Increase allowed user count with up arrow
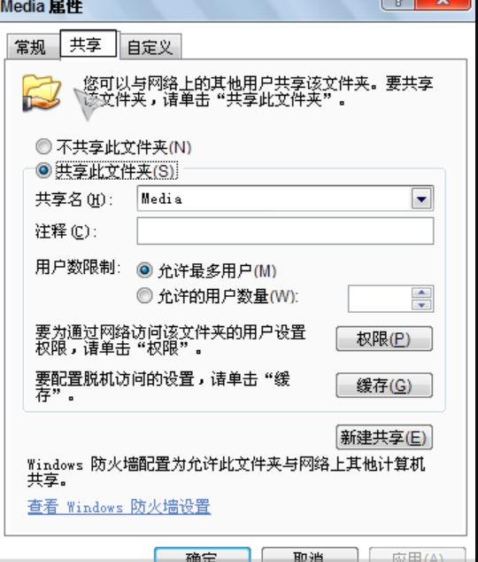 pos(421,293)
